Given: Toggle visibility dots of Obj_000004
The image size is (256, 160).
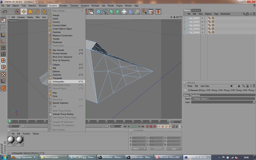Looking at the screenshot, I should coord(204,29).
